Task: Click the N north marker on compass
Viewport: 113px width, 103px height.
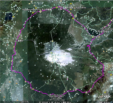Action: point(108,2)
